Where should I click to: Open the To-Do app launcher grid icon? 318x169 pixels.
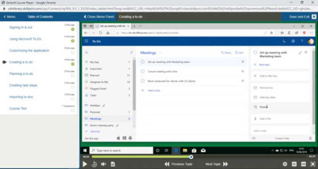click(x=86, y=41)
